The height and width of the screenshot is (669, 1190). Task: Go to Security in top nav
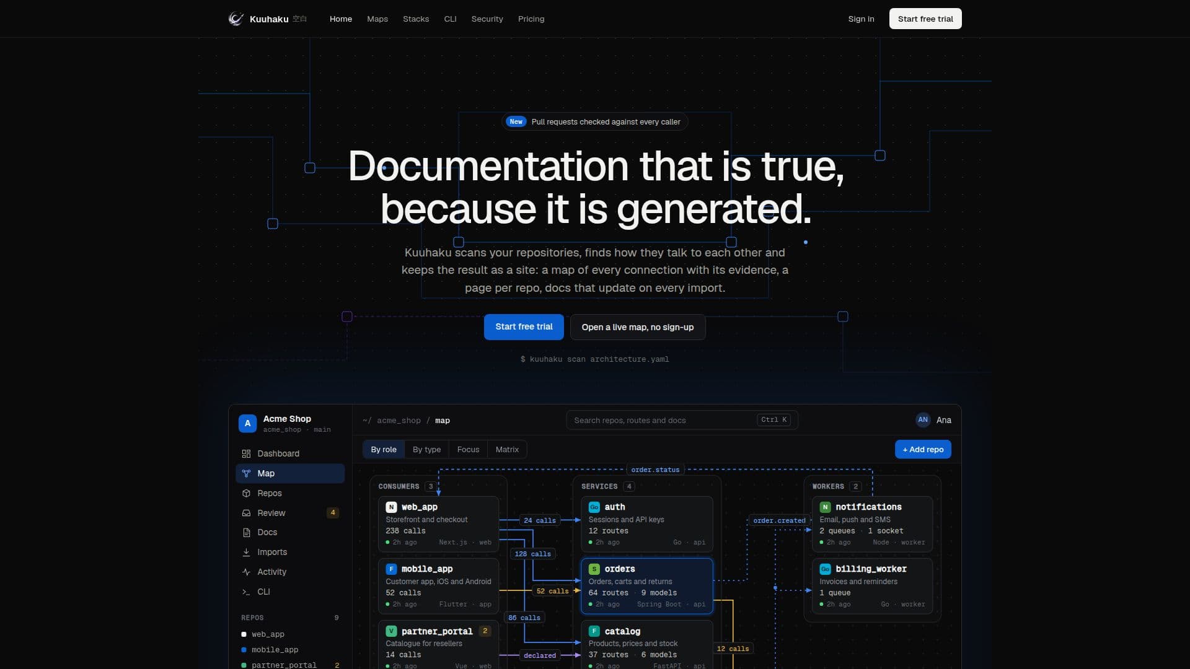pos(487,19)
